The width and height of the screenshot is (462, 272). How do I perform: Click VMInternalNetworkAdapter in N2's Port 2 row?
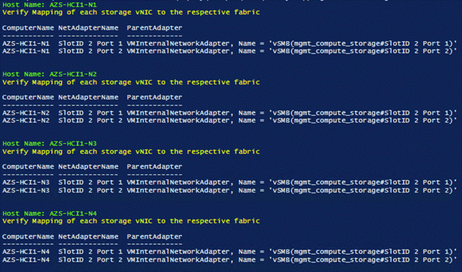pos(178,121)
